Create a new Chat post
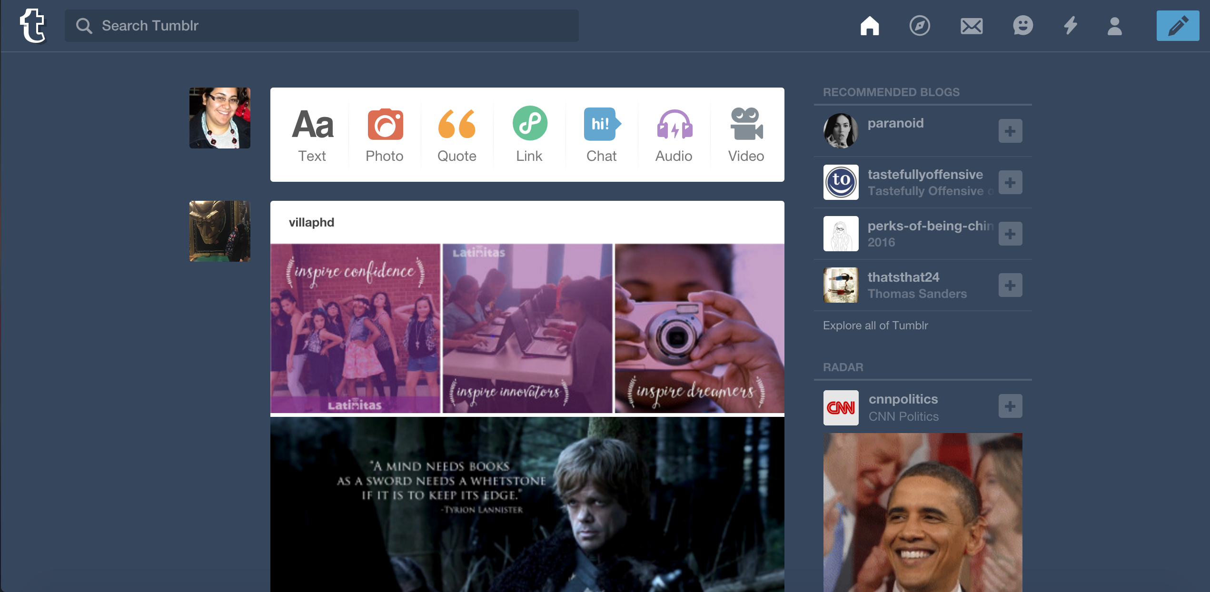Viewport: 1210px width, 592px height. 602,135
